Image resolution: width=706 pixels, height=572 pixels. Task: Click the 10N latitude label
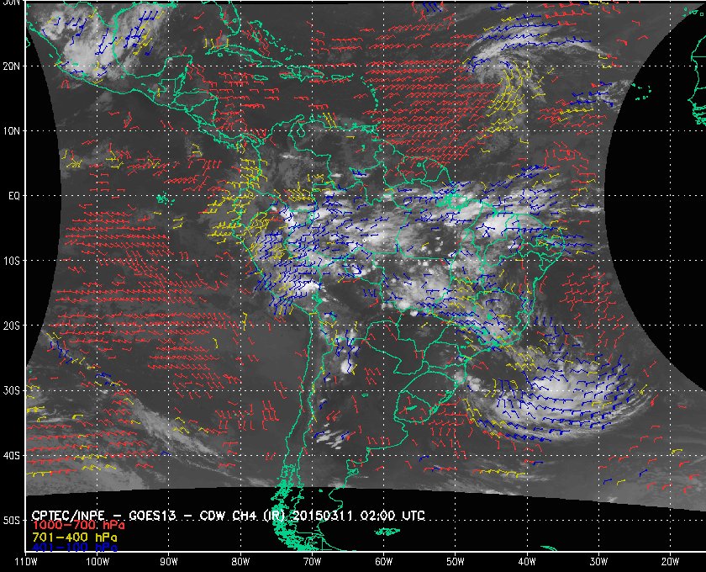12,130
